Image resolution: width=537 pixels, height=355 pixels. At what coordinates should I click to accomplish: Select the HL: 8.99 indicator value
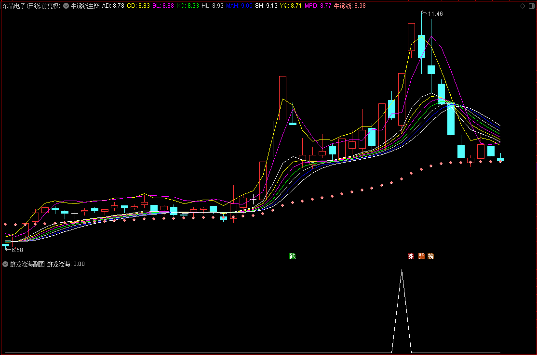click(212, 6)
